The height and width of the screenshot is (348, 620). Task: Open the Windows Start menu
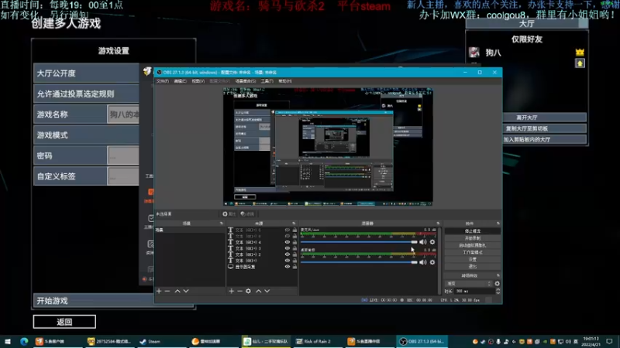[x=8, y=341]
